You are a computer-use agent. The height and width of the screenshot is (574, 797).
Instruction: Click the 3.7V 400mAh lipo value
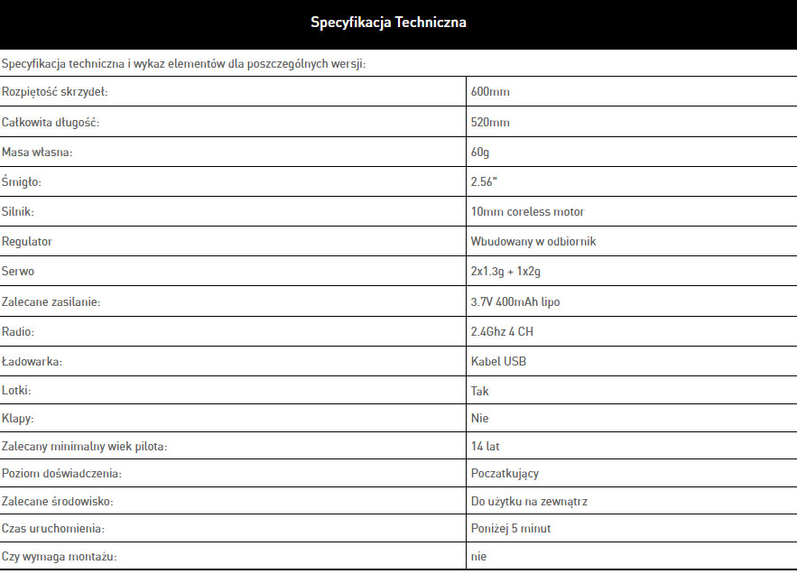coord(521,301)
